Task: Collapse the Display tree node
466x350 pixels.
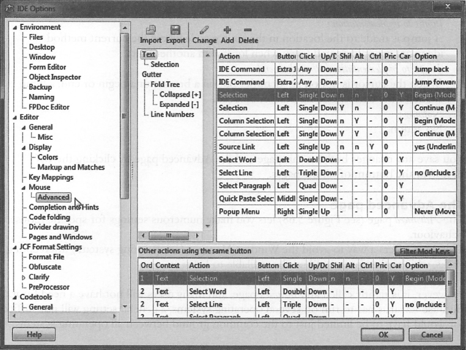Action: point(24,147)
